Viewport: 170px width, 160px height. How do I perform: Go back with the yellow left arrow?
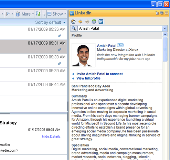(x=80, y=21)
